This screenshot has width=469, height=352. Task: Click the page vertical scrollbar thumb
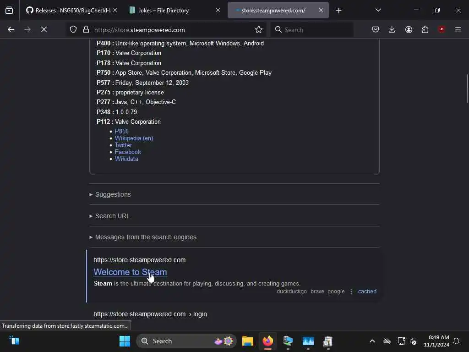coord(467,88)
